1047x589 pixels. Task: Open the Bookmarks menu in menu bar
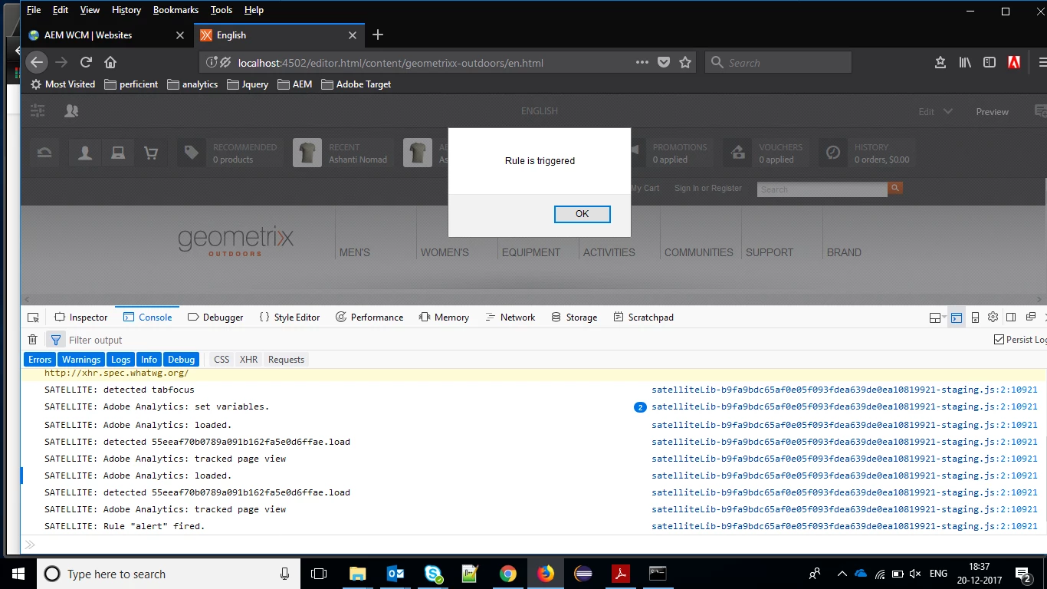click(176, 10)
